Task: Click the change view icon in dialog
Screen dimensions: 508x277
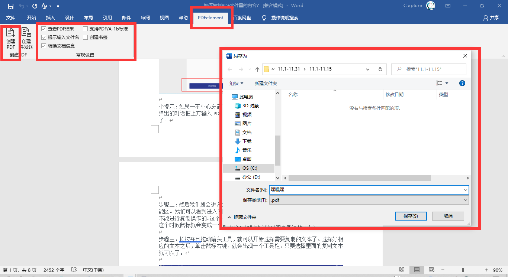Action: tap(439, 83)
